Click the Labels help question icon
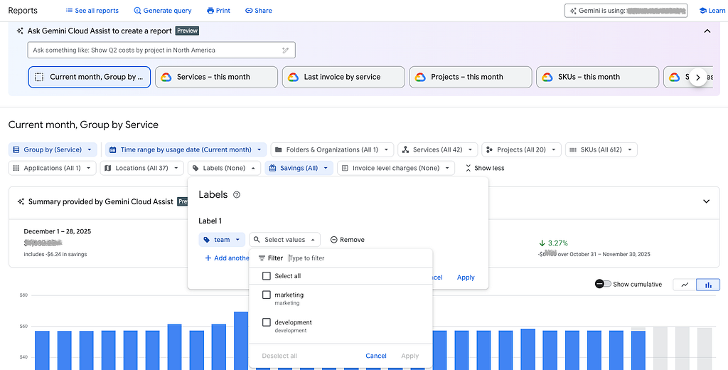Image resolution: width=728 pixels, height=370 pixels. coord(237,195)
